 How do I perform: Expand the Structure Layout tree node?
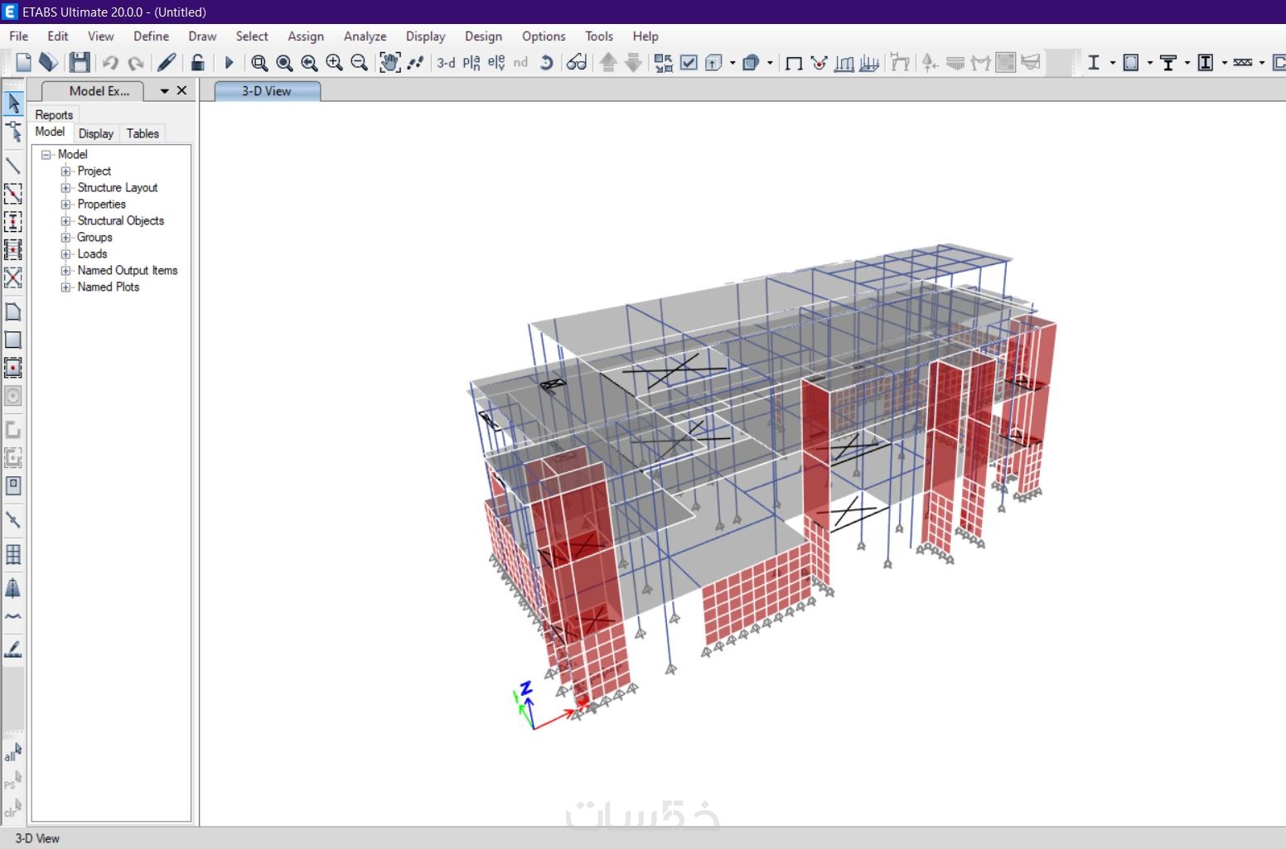tap(65, 187)
